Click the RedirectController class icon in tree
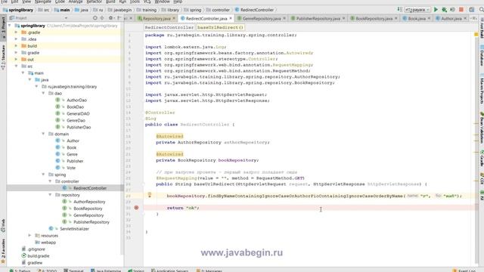 (x=64, y=188)
